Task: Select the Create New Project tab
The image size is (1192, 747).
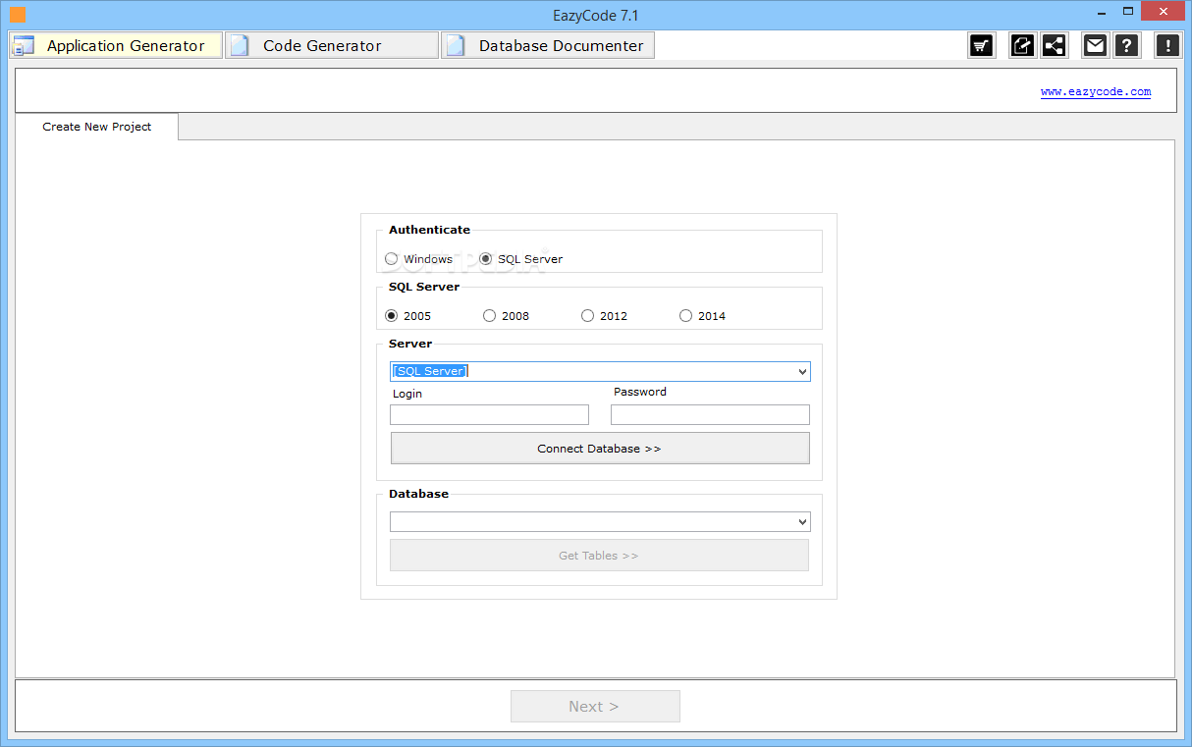Action: pos(97,127)
